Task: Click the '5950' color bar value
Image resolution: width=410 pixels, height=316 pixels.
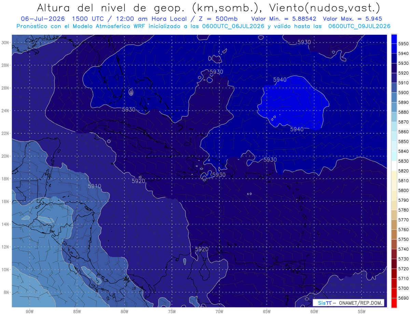Action: tap(403, 44)
